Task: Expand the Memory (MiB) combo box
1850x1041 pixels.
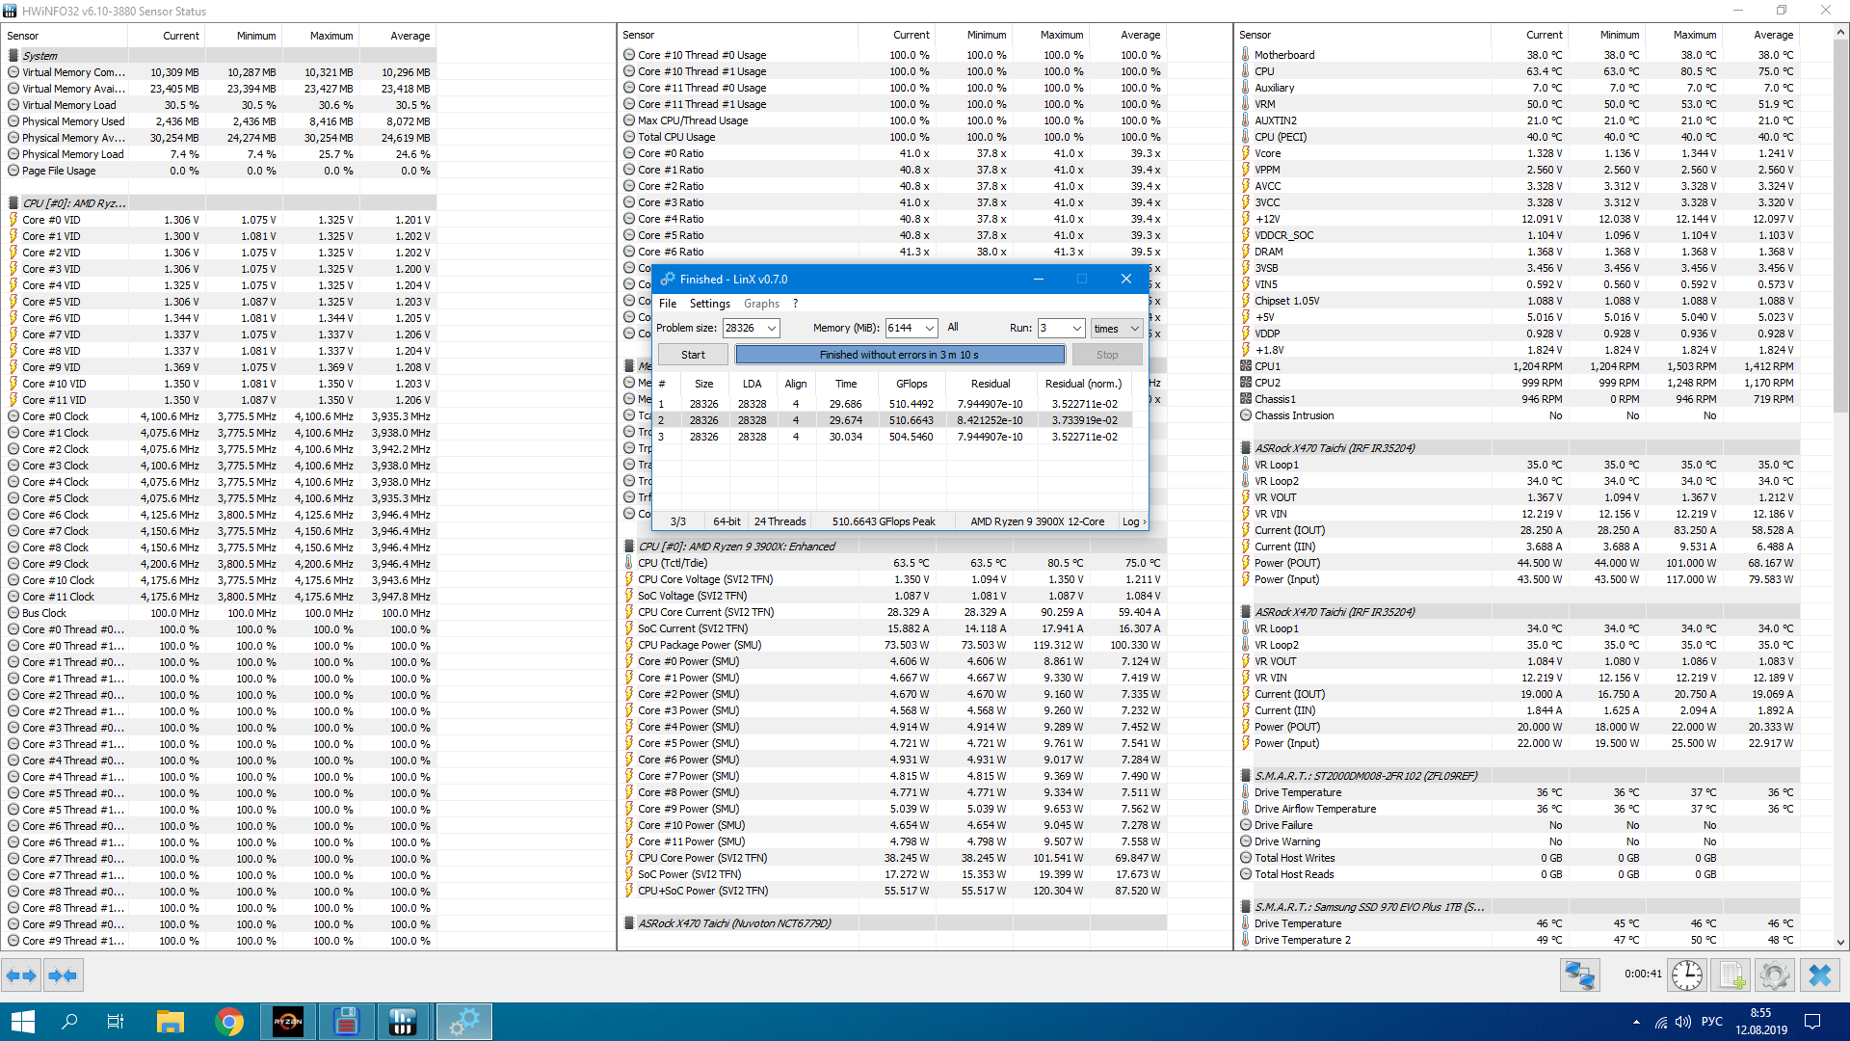Action: (x=929, y=329)
